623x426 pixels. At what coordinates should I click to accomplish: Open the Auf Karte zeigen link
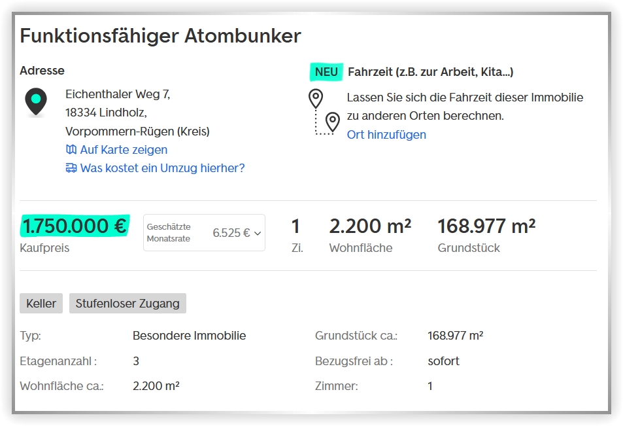124,150
